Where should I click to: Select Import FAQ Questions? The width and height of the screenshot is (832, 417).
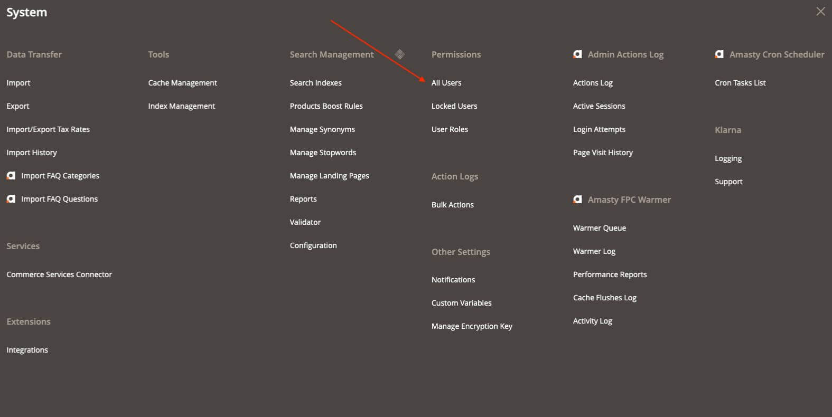(x=60, y=199)
